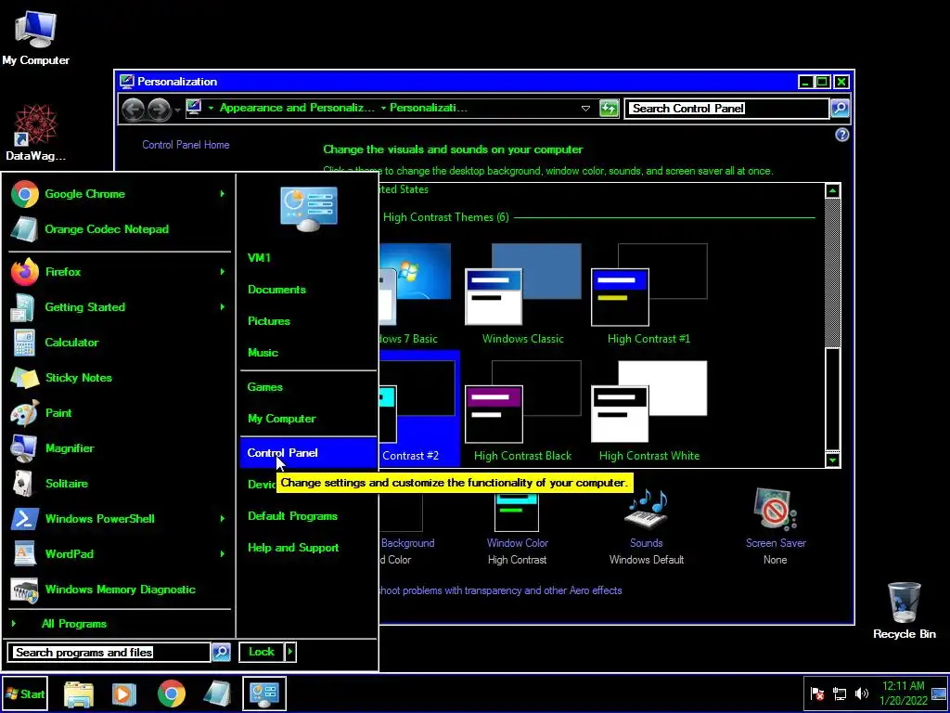
Task: Click the Personalization taskbar icon
Action: point(264,694)
